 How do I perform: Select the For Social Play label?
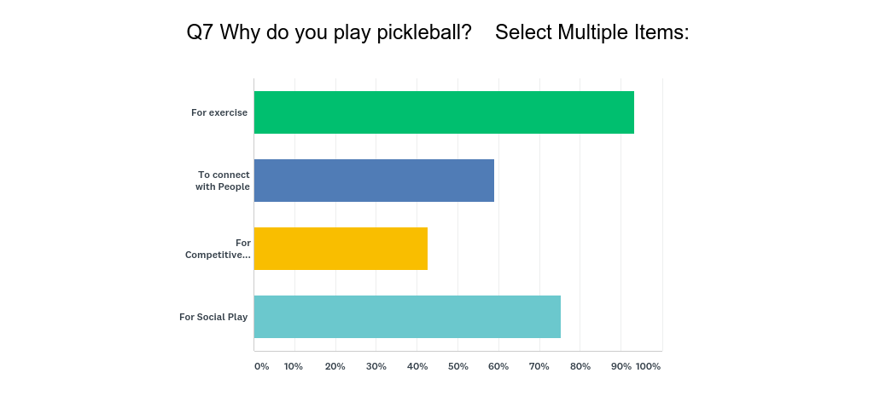tap(213, 317)
